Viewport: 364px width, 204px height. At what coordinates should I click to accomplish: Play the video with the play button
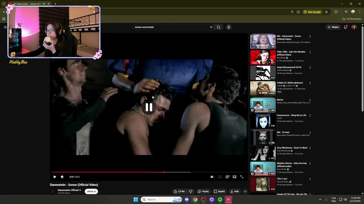(55, 177)
